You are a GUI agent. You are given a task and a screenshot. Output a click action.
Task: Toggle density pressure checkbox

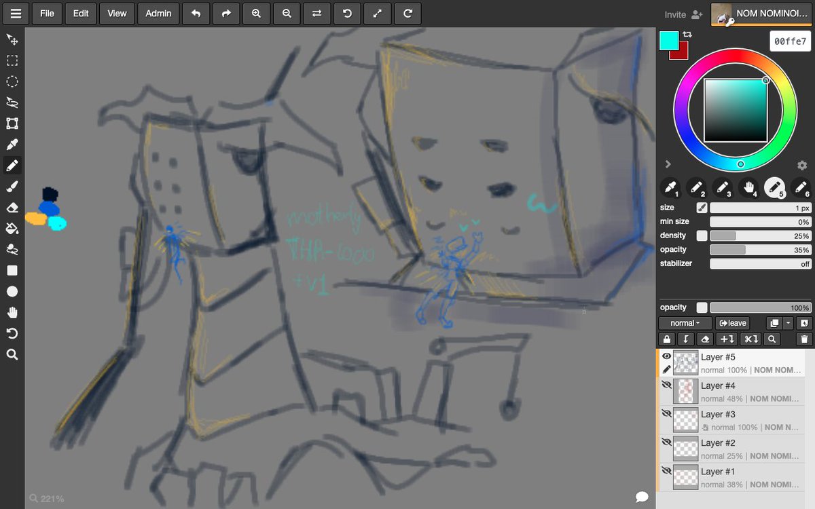pyautogui.click(x=702, y=235)
